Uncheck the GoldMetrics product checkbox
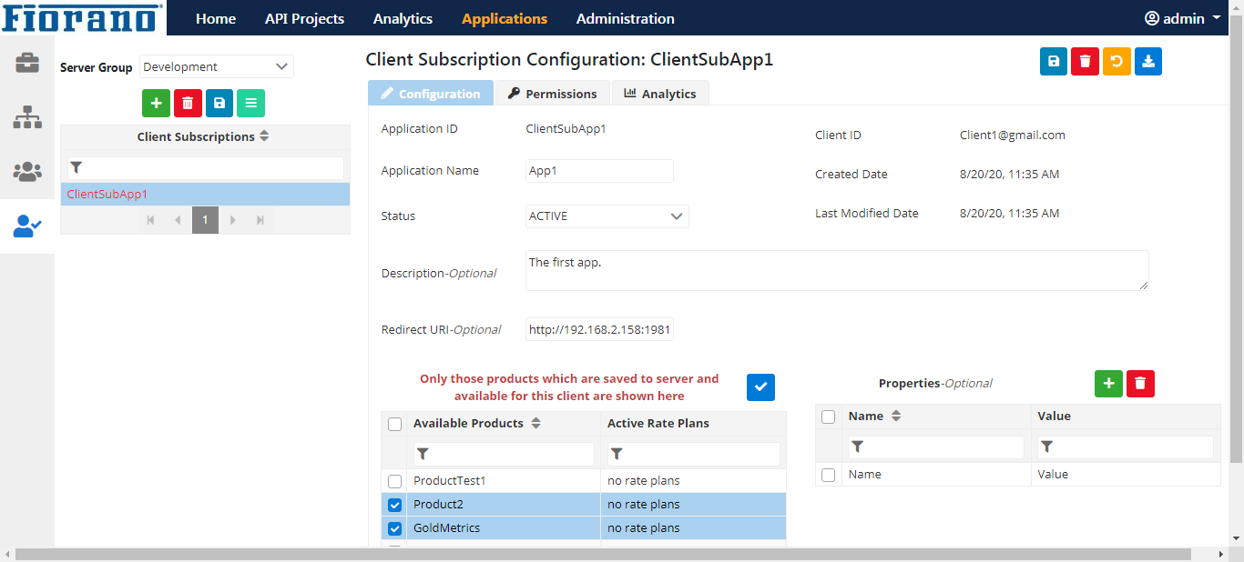Image resolution: width=1244 pixels, height=562 pixels. coord(394,528)
